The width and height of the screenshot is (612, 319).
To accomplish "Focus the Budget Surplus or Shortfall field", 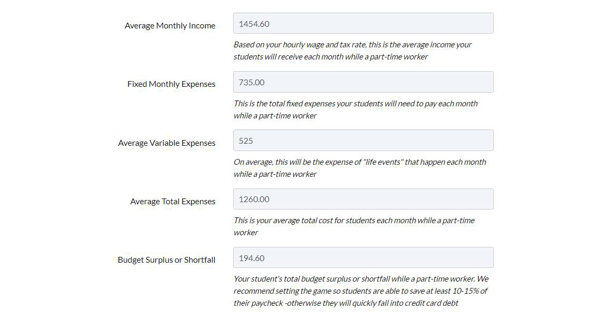I will [364, 257].
